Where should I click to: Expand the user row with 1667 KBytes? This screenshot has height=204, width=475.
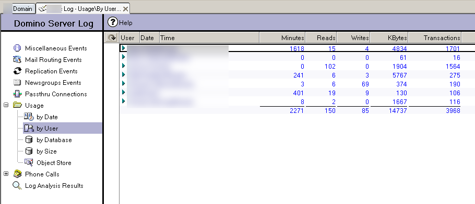click(x=124, y=100)
